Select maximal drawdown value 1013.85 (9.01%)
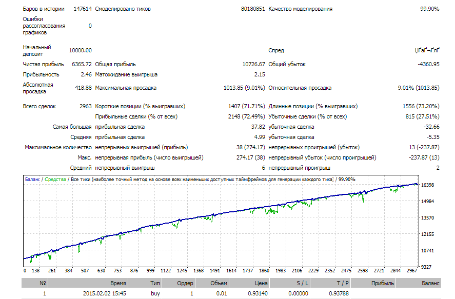 (244, 88)
